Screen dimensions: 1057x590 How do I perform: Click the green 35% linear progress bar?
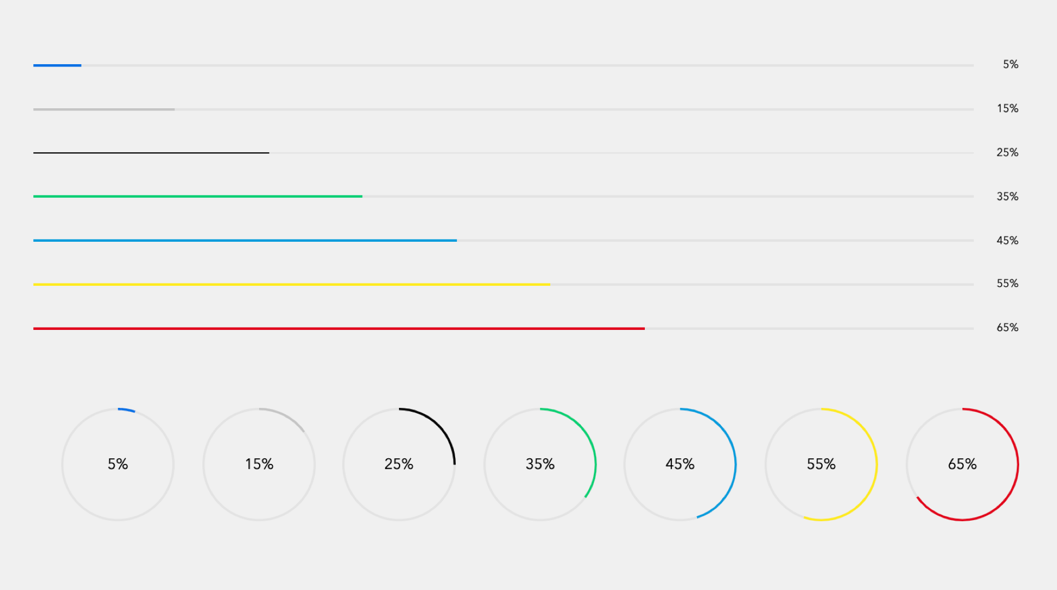503,196
